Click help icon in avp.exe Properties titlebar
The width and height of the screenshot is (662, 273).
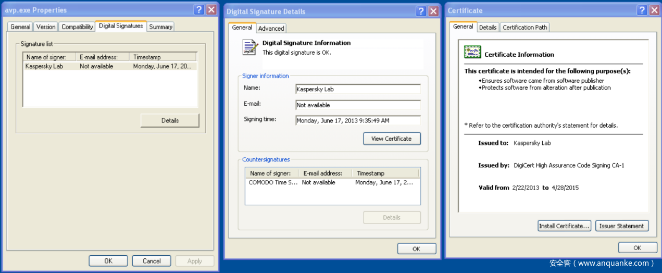pyautogui.click(x=199, y=10)
